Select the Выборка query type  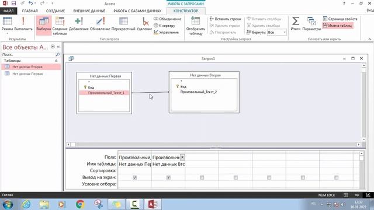(44, 24)
